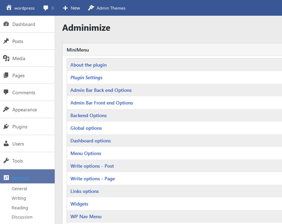Image resolution: width=282 pixels, height=224 pixels.
Task: Open General settings submenu
Action: [x=19, y=188]
